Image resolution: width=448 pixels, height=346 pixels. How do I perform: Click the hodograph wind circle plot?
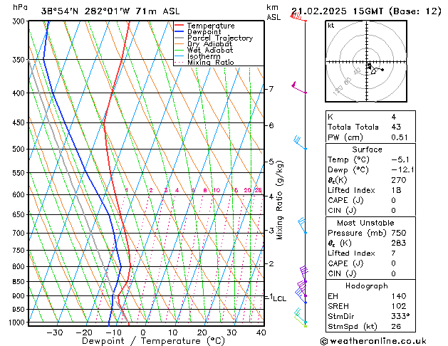click(x=366, y=61)
